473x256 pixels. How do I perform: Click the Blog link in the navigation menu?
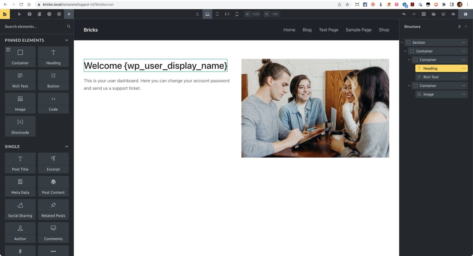pyautogui.click(x=307, y=30)
